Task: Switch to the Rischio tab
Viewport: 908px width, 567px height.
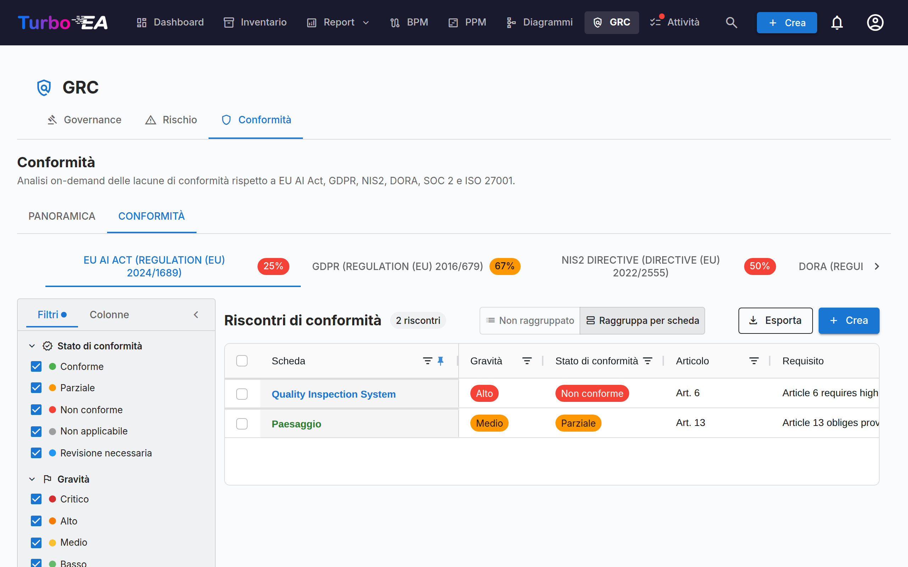Action: pos(171,120)
